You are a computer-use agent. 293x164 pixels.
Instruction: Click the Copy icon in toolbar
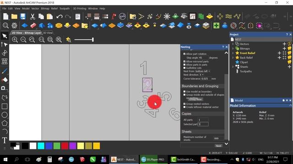pos(41,16)
